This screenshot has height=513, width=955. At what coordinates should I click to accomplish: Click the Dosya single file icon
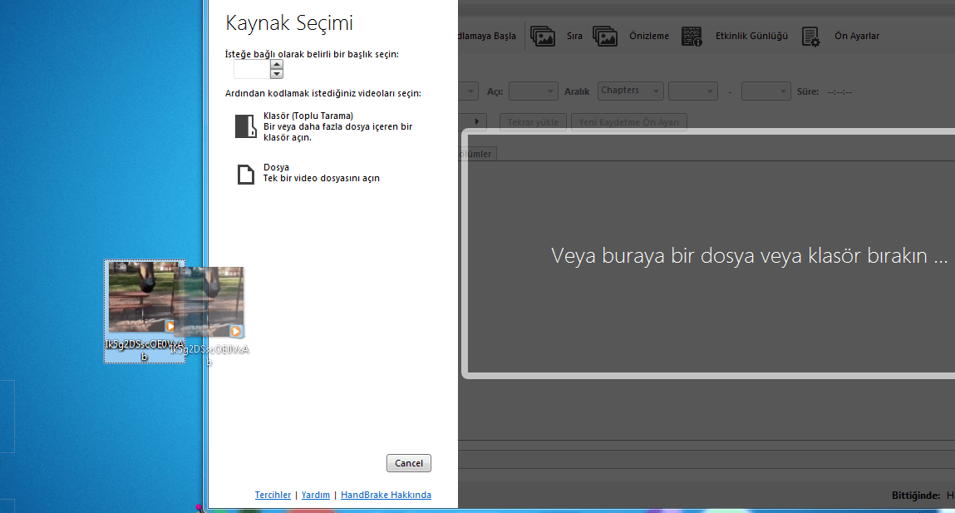point(245,175)
